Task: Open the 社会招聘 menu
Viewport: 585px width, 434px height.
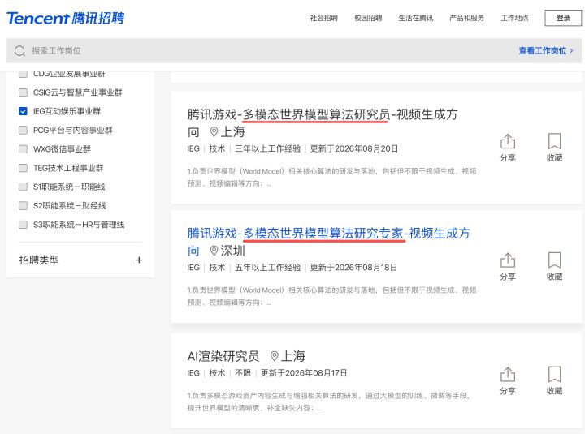Action: click(324, 18)
